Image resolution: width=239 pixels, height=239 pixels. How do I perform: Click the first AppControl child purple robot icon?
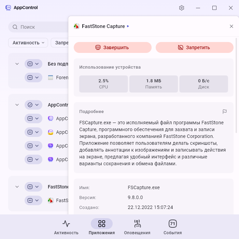51,118
